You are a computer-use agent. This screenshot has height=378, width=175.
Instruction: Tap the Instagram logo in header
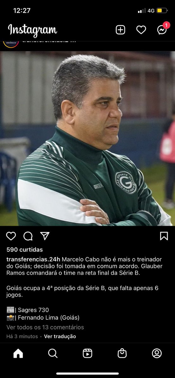point(33,30)
